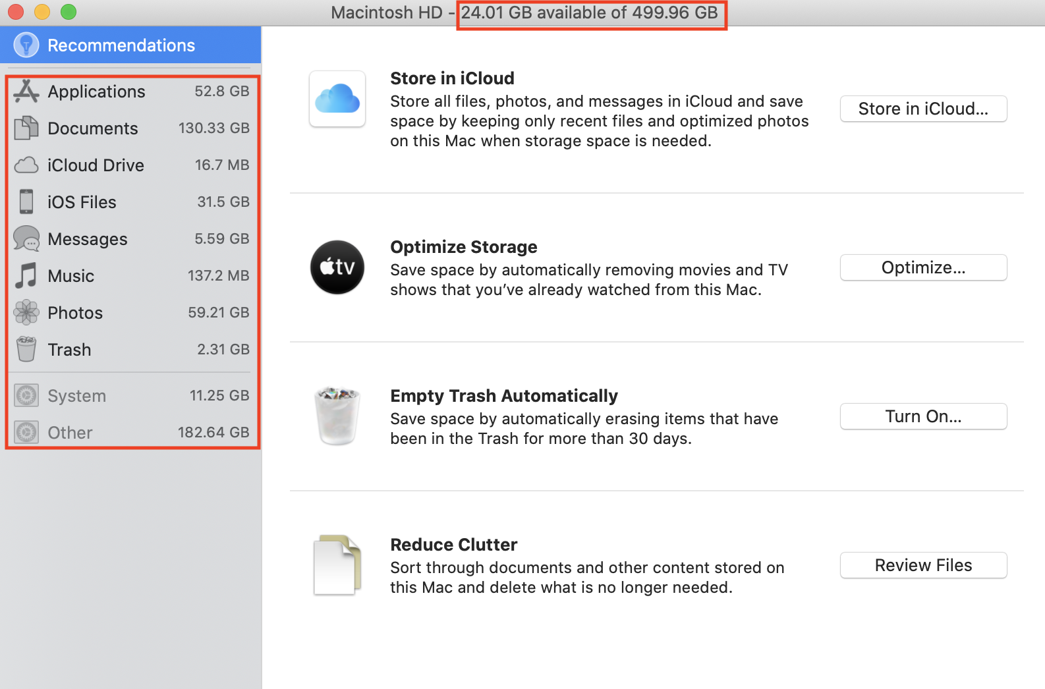Screen dimensions: 1045x689
Task: Click the Macintosh HD title text
Action: pyautogui.click(x=386, y=13)
